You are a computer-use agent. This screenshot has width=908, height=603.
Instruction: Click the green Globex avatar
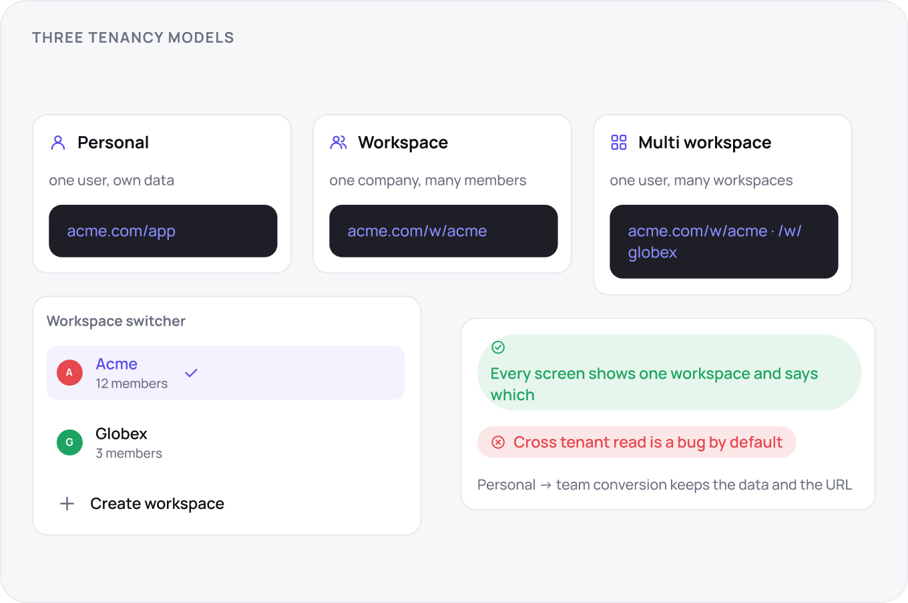[x=69, y=442]
